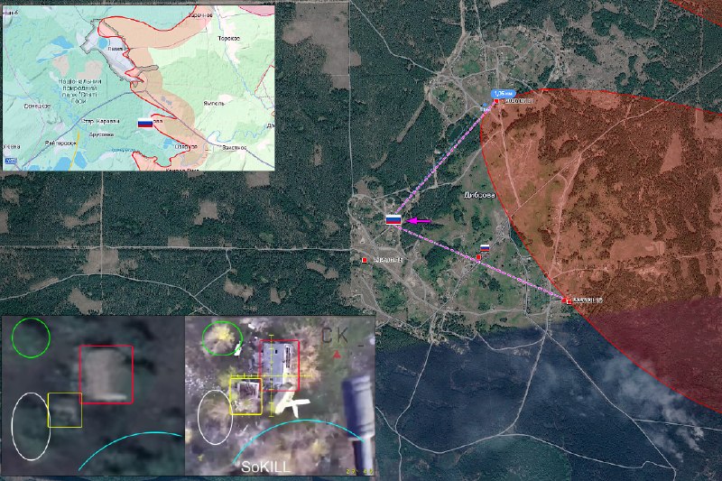Open the drone footage thumbnail with the SoKILL caption

coord(280,395)
